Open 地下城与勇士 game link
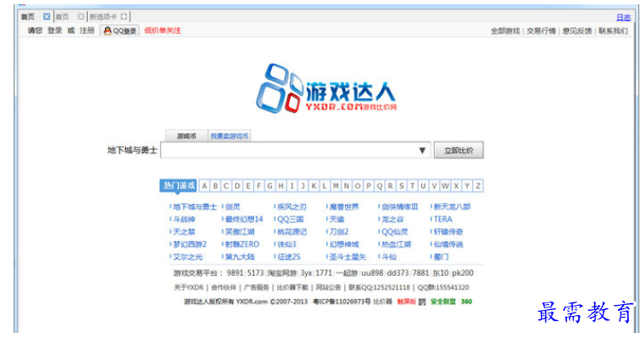Viewport: 641px width, 339px height. [194, 207]
